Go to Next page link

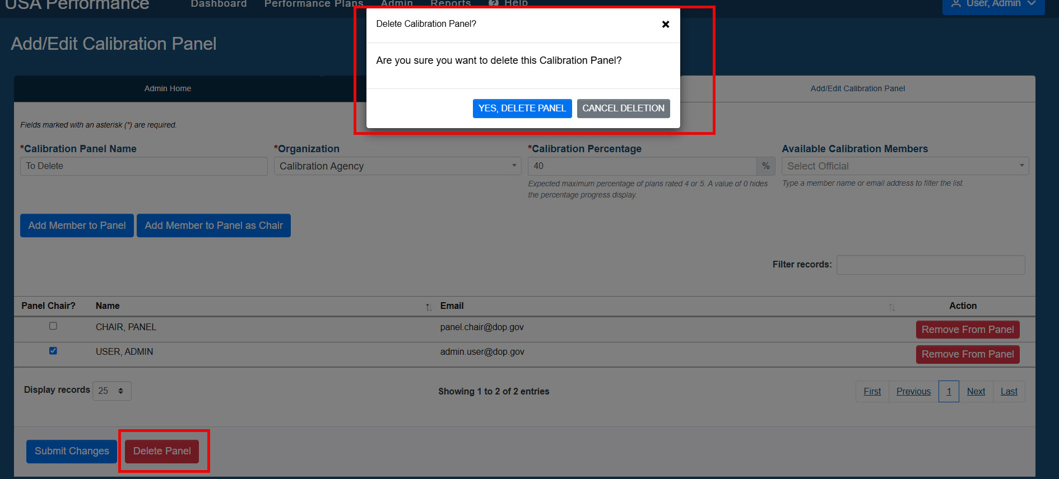point(976,391)
